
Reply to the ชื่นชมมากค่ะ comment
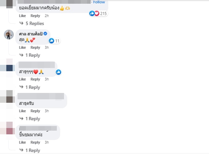(35, 142)
